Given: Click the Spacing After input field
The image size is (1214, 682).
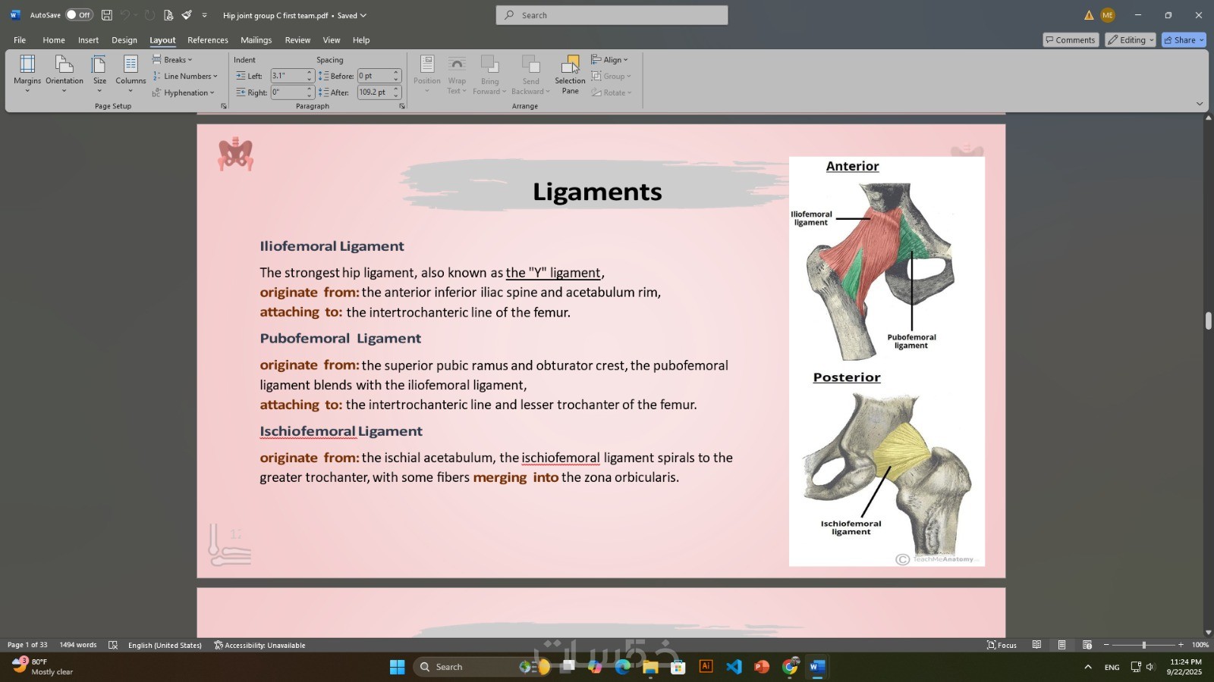Looking at the screenshot, I should pos(375,92).
